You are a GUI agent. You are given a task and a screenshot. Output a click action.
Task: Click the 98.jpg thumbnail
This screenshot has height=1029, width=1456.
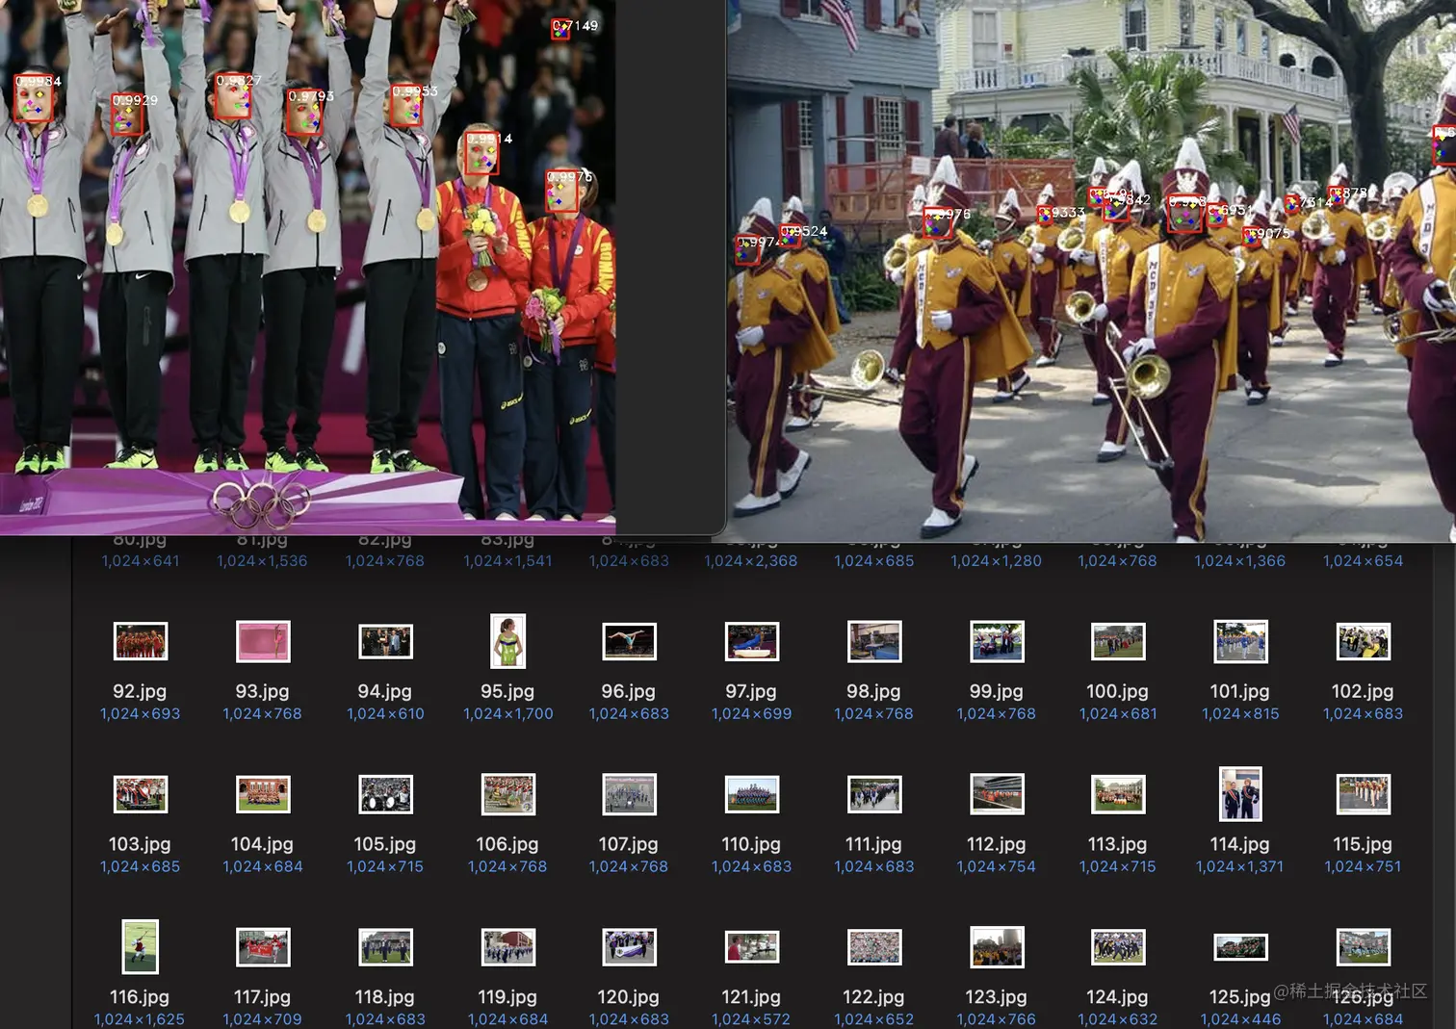[874, 641]
